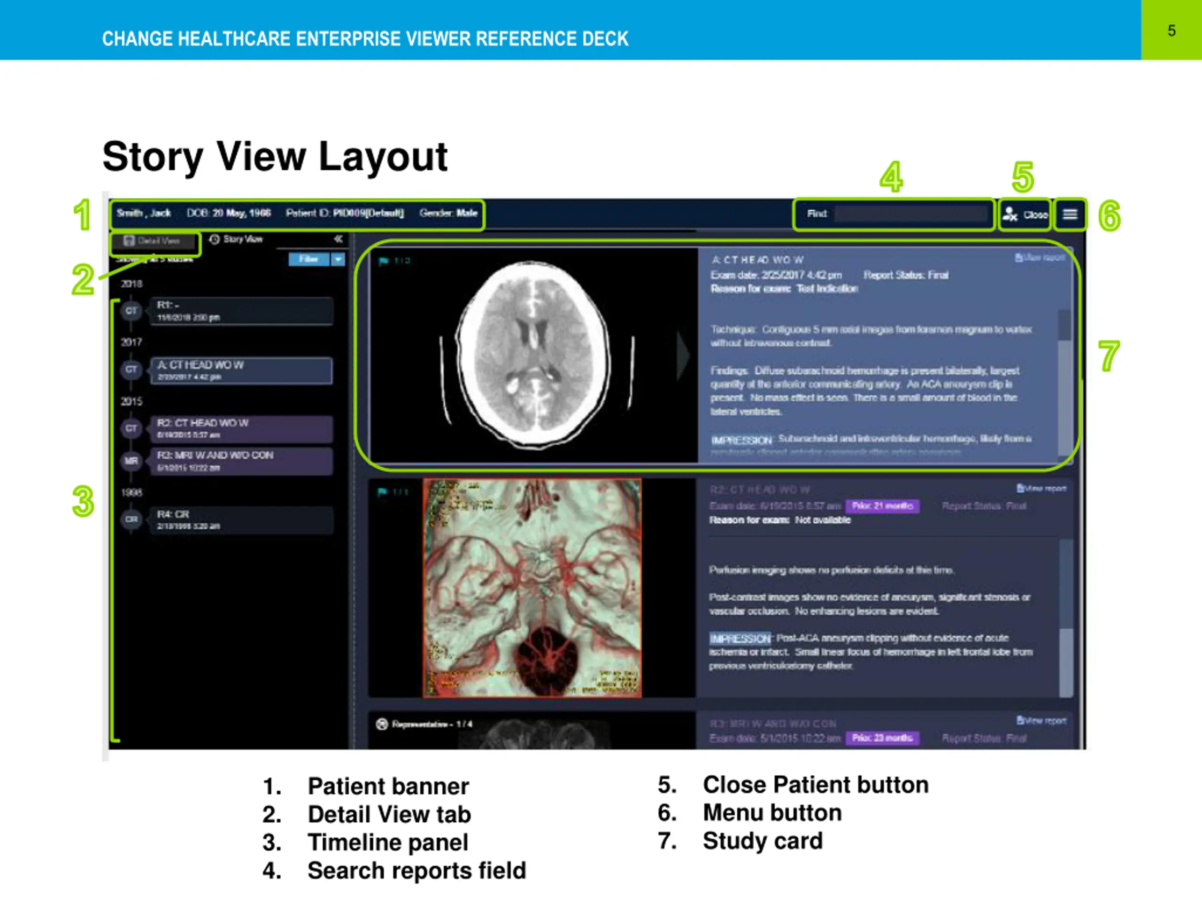Viewport: 1202px width, 901px height.
Task: Open the hamburger menu button
Action: 1070,214
